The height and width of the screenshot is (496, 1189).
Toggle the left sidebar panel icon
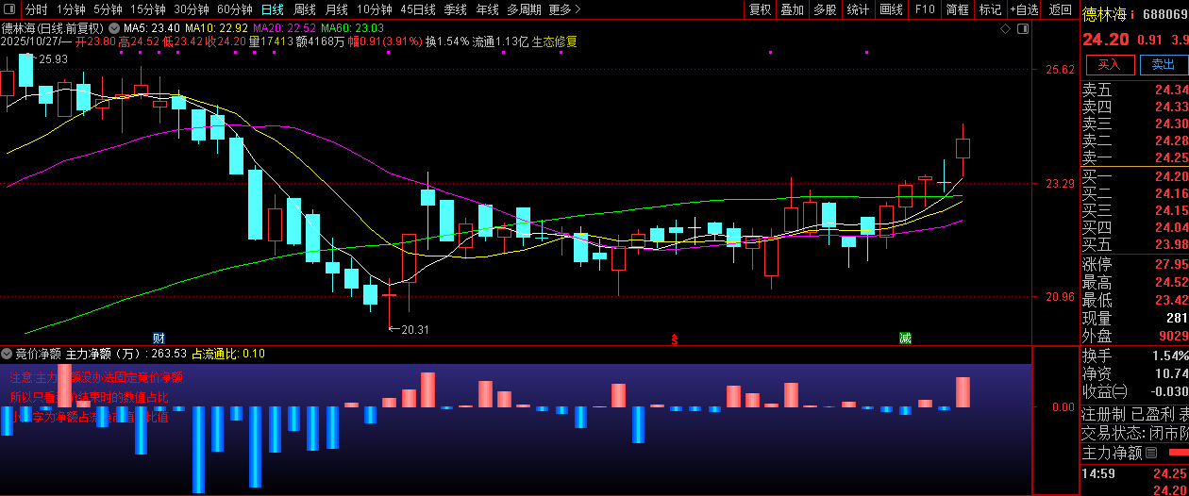coord(9,9)
